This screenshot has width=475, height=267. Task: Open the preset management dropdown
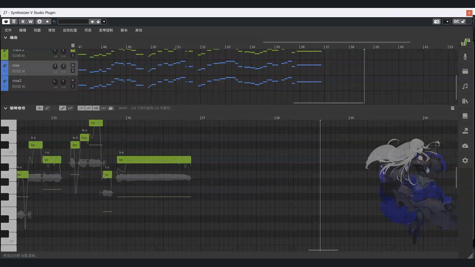tap(104, 21)
